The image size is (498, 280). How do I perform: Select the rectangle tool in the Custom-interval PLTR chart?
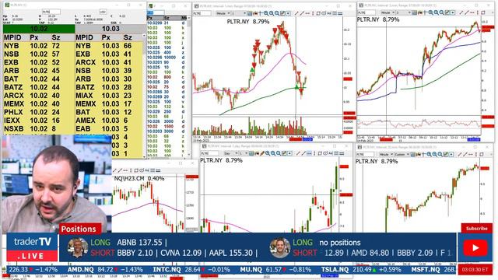tap(482, 154)
